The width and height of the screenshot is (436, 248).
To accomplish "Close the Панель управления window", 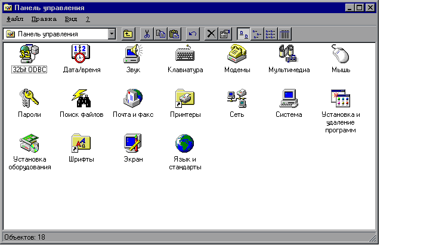I will pos(370,8).
